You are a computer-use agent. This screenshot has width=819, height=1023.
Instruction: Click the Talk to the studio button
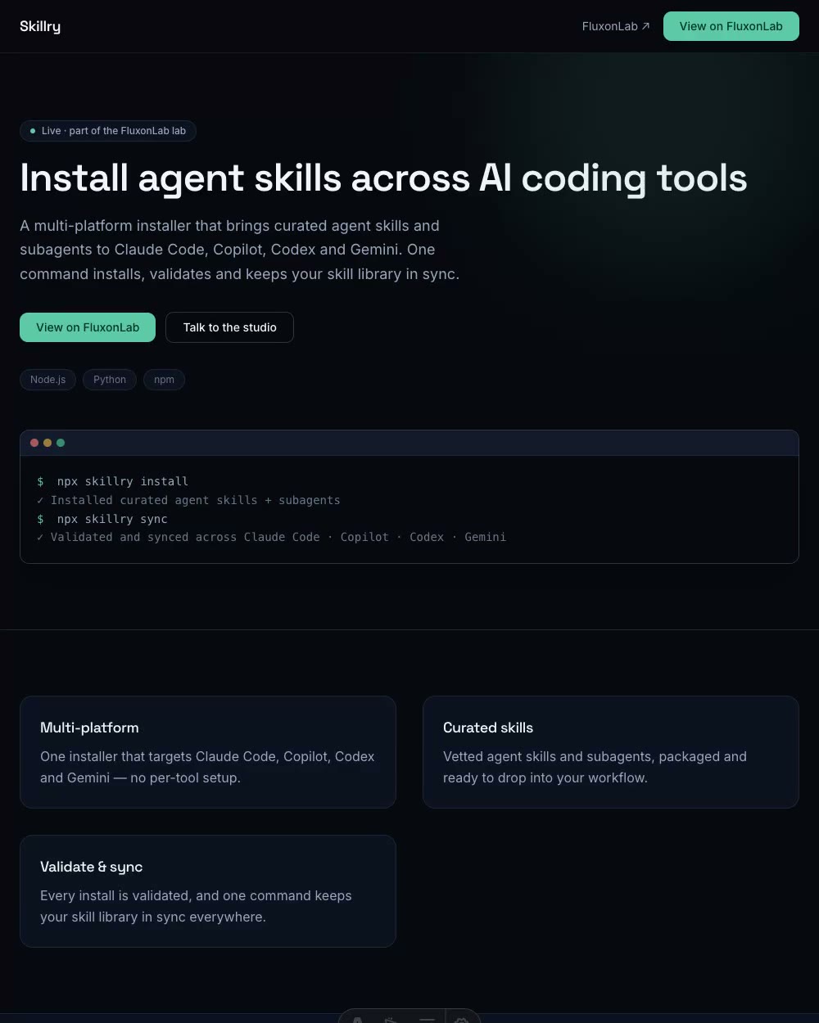click(229, 327)
